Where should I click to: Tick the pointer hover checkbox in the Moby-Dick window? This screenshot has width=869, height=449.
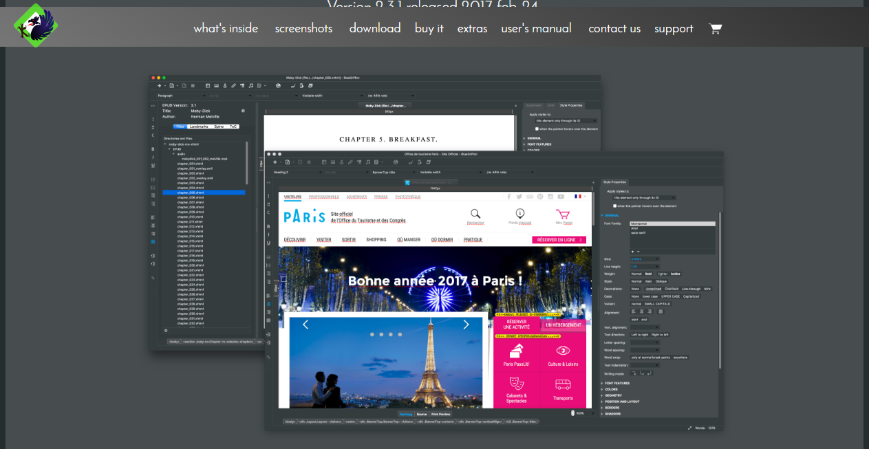pos(537,129)
